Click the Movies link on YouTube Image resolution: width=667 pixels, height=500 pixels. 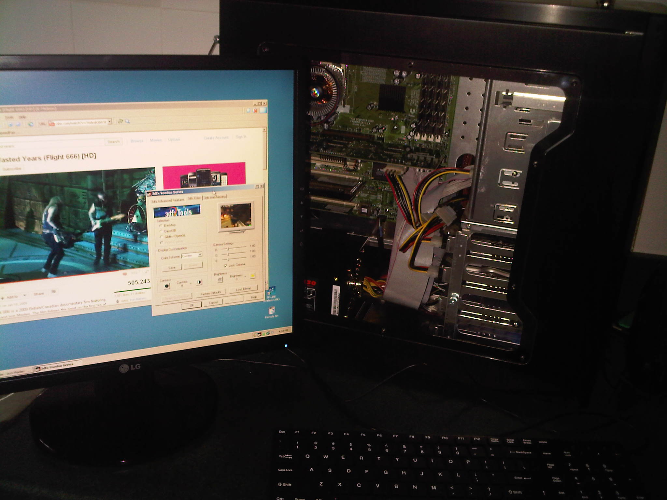coord(156,140)
